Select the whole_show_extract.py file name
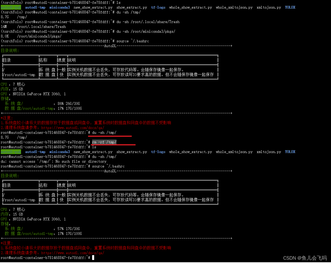 [x=191, y=7]
